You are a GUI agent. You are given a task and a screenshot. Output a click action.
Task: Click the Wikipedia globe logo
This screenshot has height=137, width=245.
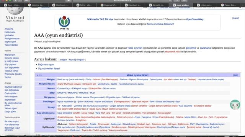(x=15, y=11)
